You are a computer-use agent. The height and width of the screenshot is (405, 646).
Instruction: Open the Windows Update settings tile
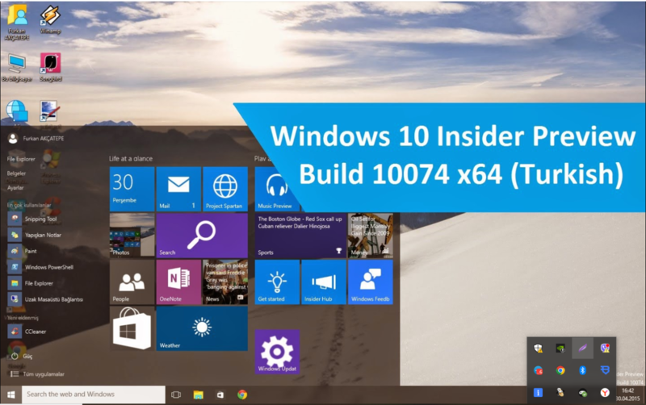(277, 352)
